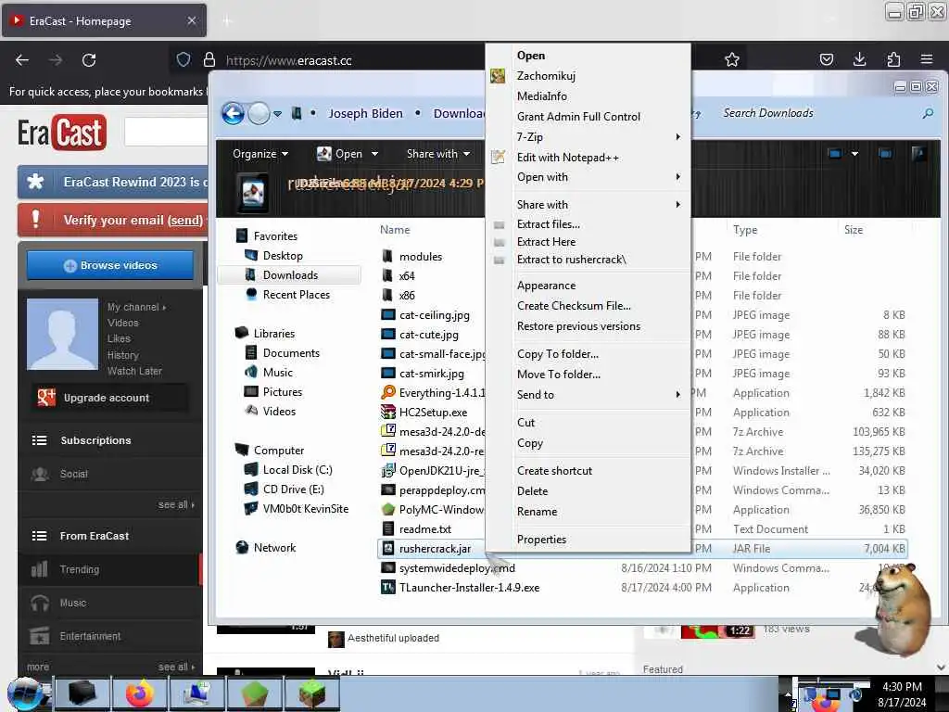Viewport: 949px width, 712px height.
Task: Click the EraCast logo
Action: click(62, 132)
